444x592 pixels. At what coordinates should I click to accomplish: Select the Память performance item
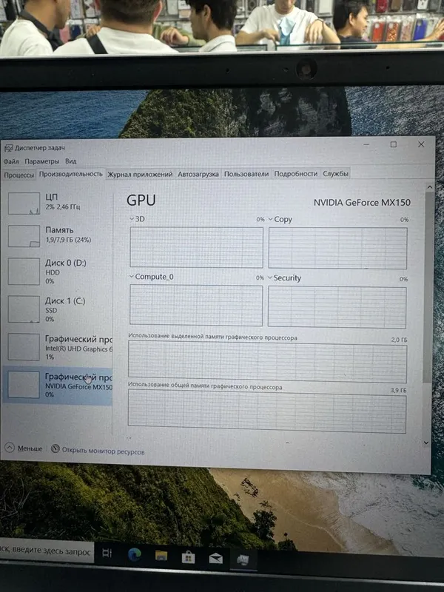(58, 235)
